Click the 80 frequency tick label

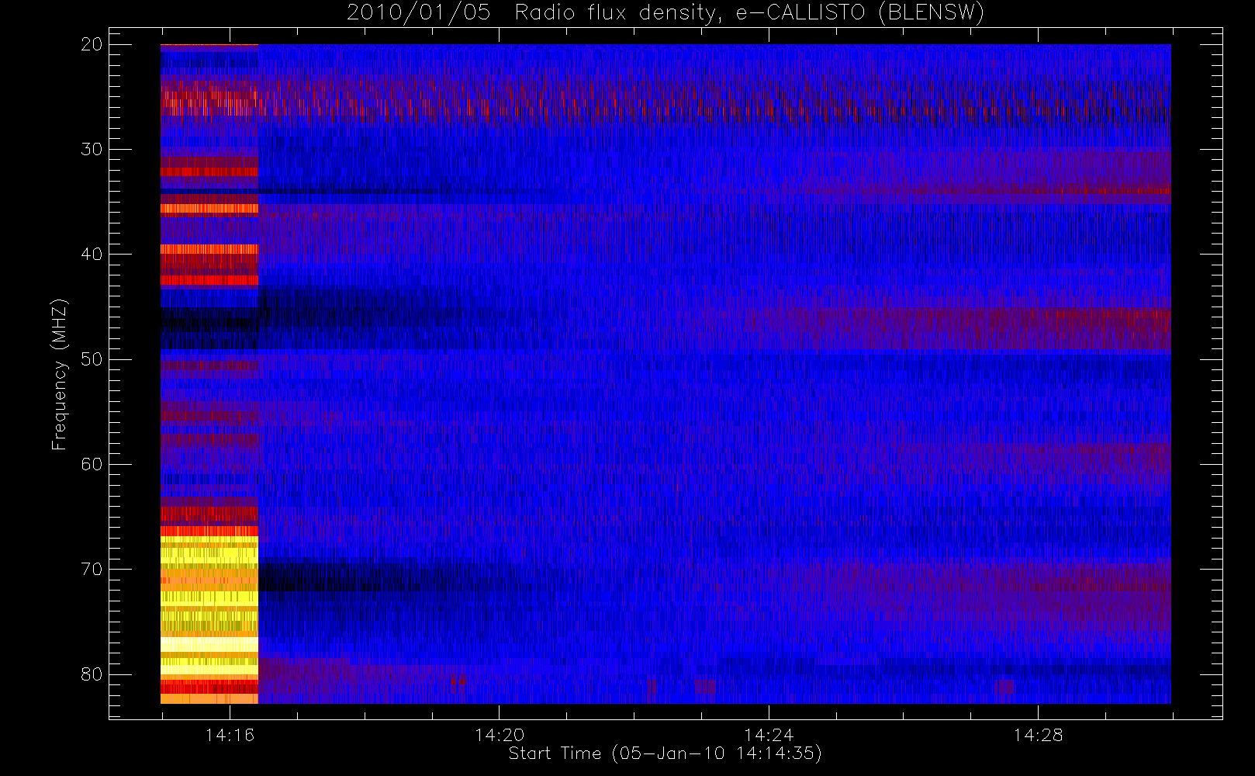(x=92, y=674)
